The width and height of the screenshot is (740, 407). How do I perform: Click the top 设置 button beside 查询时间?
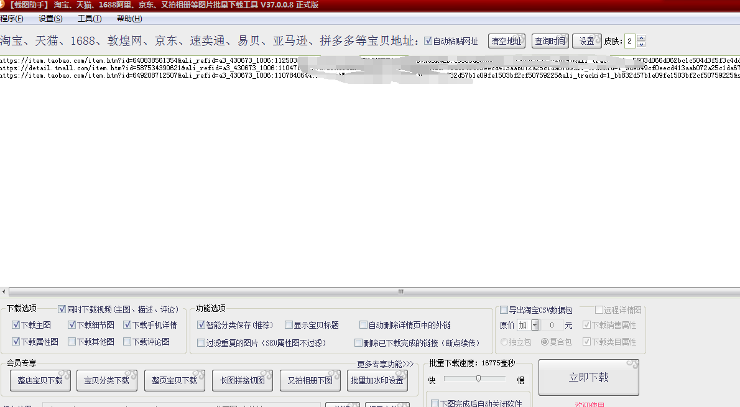click(587, 41)
